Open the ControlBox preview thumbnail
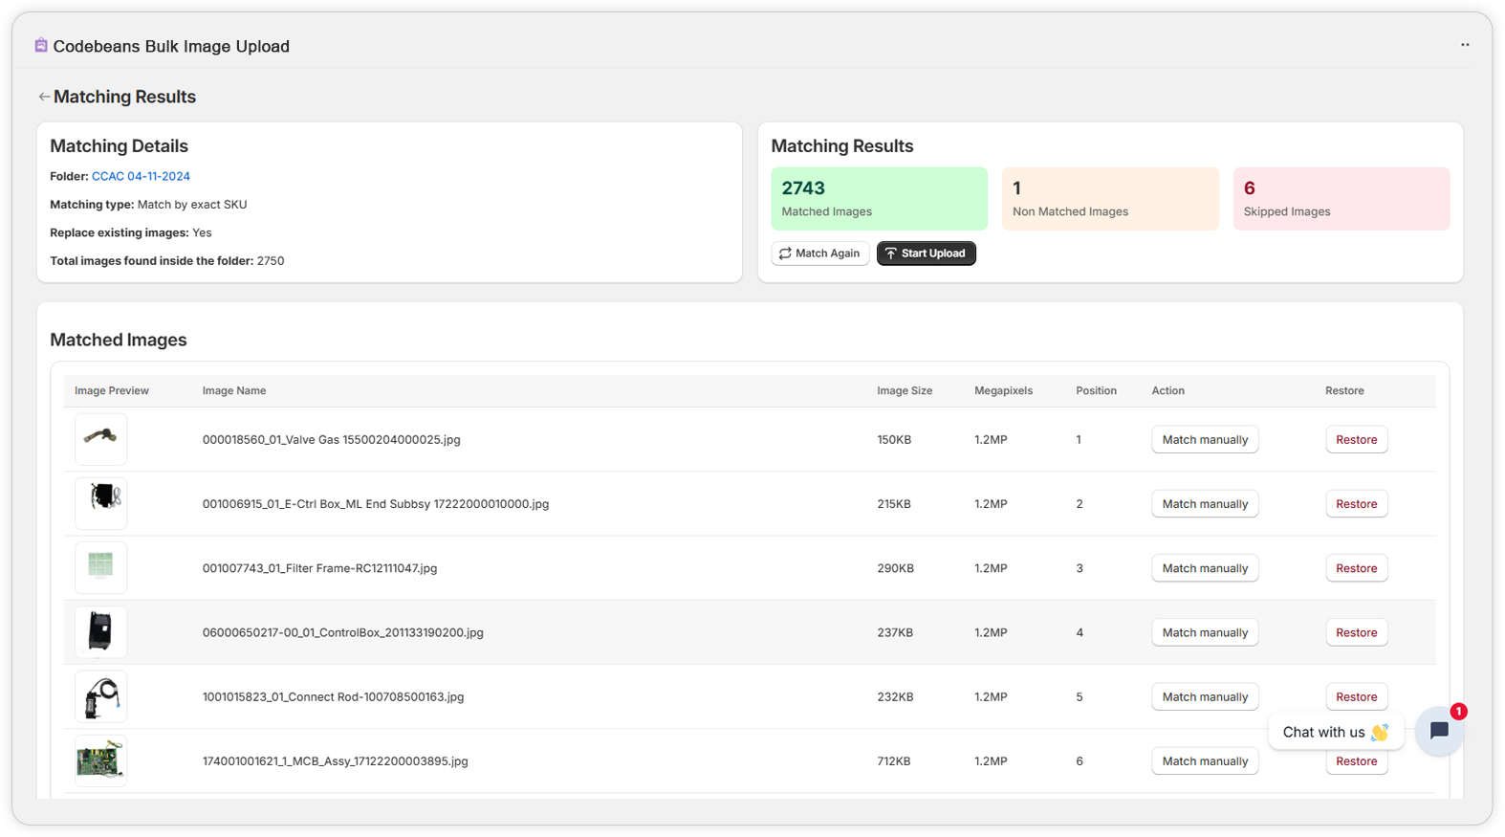This screenshot has width=1505, height=837. [x=100, y=632]
